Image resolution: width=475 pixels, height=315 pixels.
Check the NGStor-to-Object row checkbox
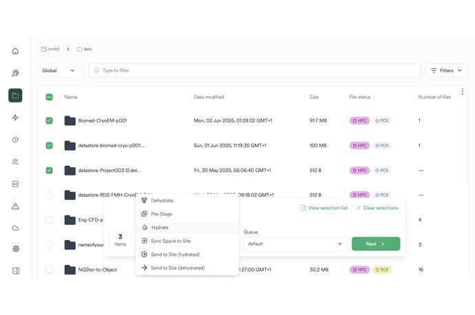click(x=50, y=270)
